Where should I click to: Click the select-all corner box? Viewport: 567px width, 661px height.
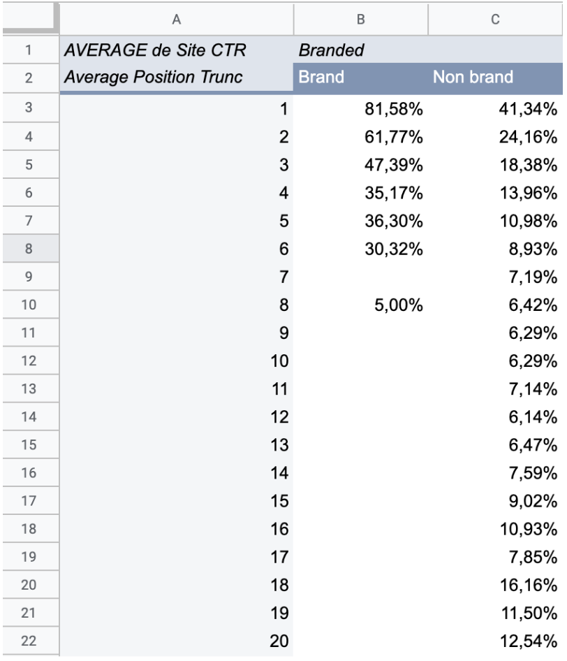tap(29, 17)
